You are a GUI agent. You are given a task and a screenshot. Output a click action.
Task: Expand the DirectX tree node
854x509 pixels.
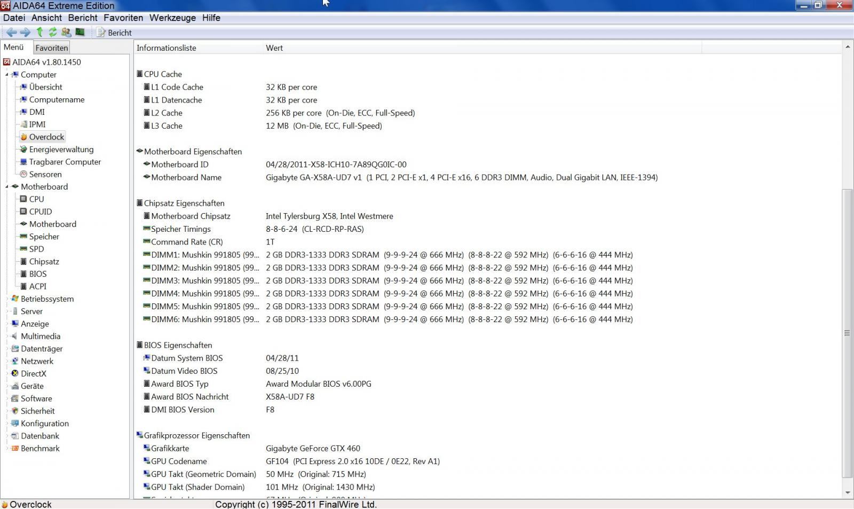(7, 374)
